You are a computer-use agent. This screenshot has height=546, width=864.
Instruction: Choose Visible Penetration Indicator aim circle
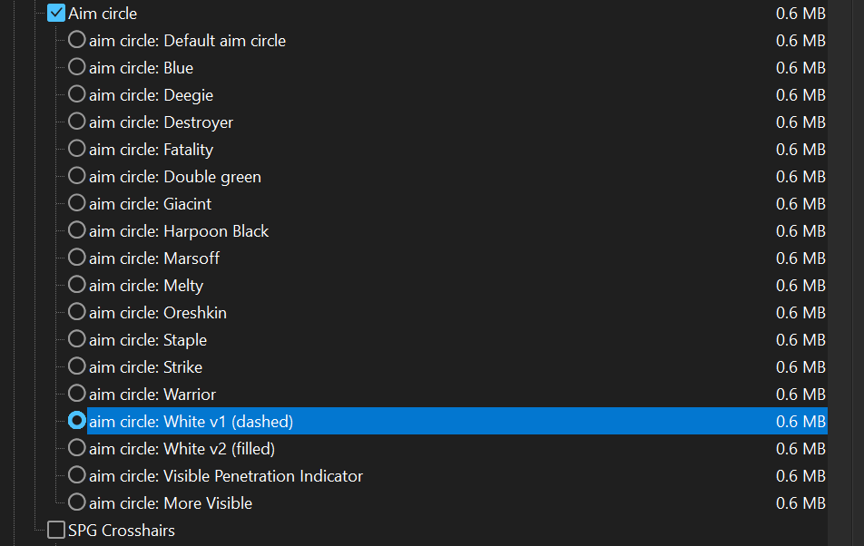tap(76, 475)
